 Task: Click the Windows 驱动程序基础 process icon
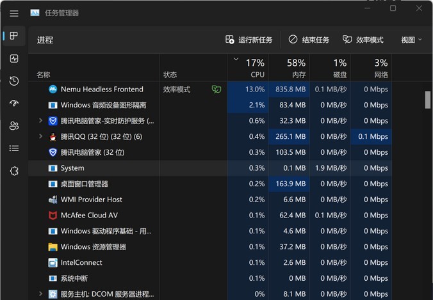coord(53,231)
